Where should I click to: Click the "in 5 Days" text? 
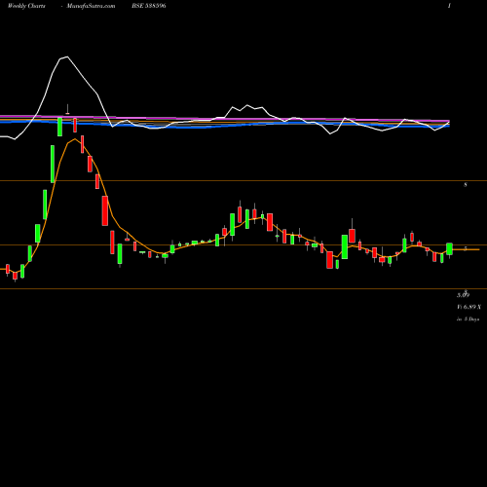[x=468, y=319]
